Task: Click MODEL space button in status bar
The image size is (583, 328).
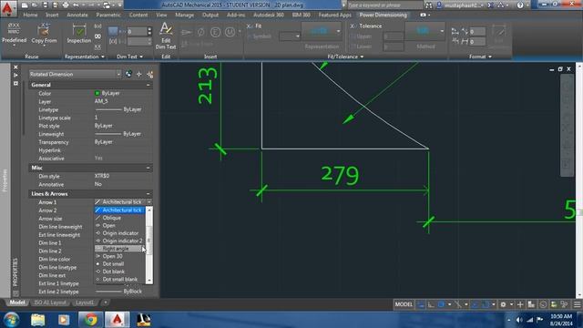Action: coord(404,304)
